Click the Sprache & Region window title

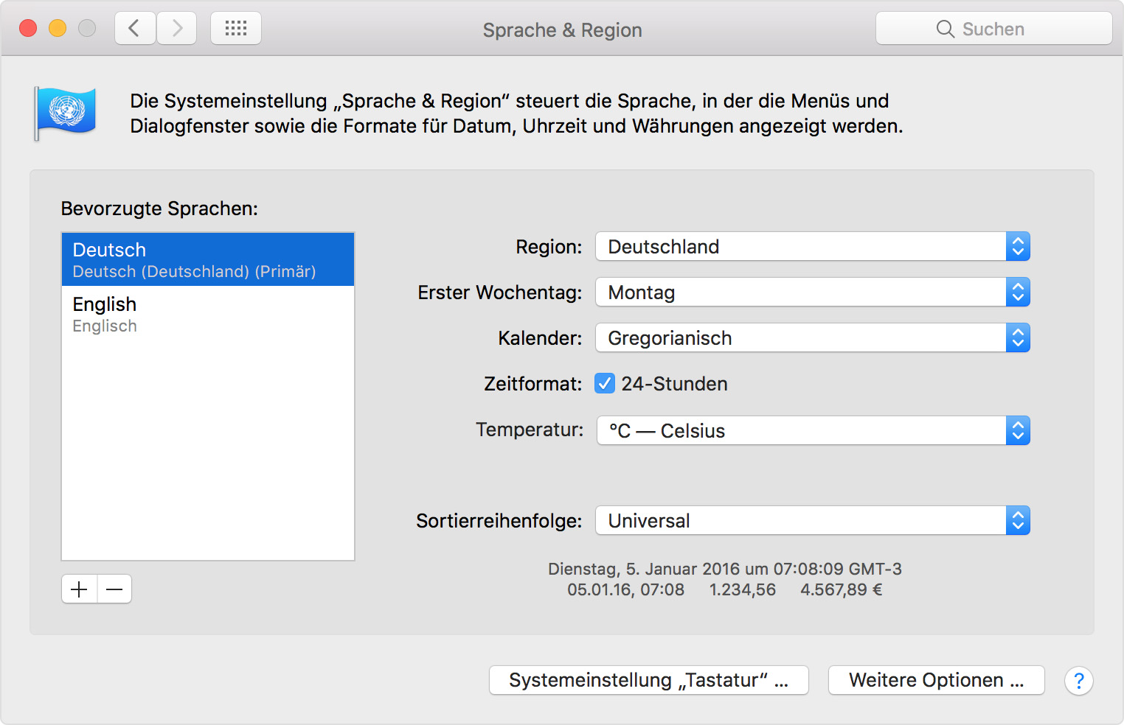562,30
